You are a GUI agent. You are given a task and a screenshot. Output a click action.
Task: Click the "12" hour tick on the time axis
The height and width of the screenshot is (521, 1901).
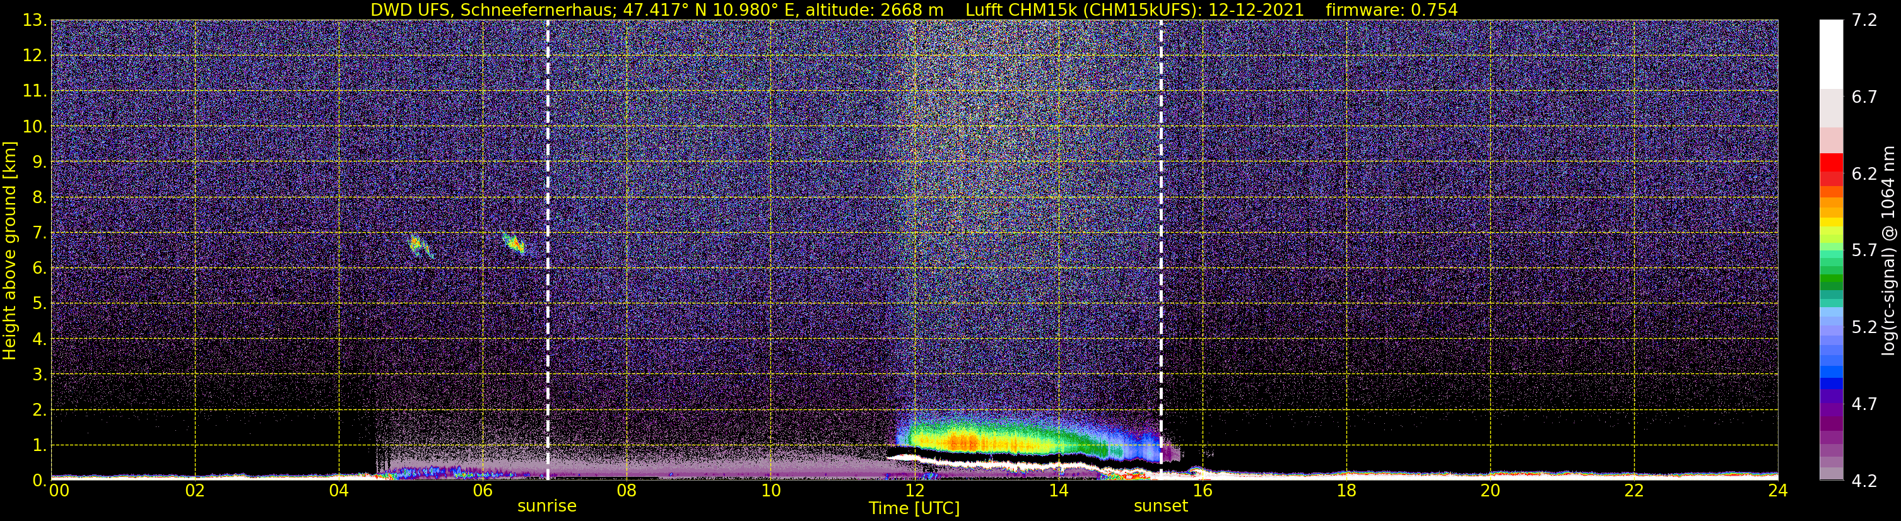pos(914,491)
